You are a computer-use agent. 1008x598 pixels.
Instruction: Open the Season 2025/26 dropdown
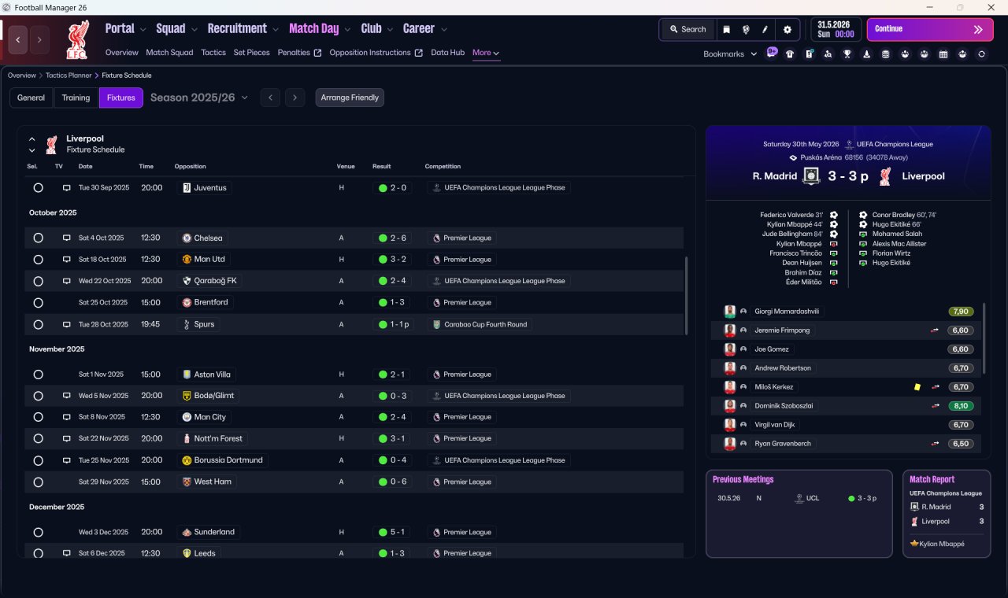pyautogui.click(x=199, y=98)
